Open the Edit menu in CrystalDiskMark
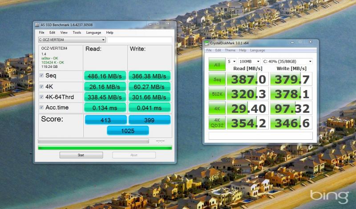 click(218, 50)
